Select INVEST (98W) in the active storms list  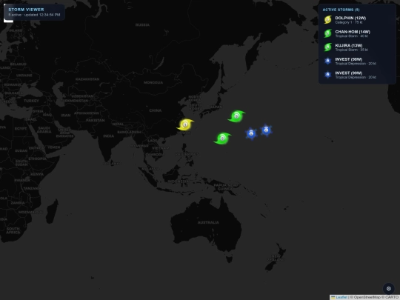tap(357, 61)
